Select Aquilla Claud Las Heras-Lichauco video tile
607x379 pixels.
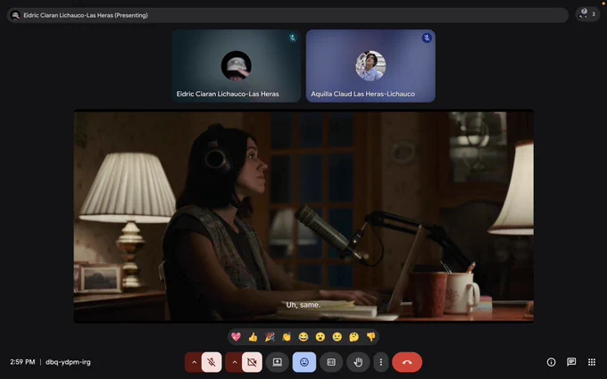[370, 66]
